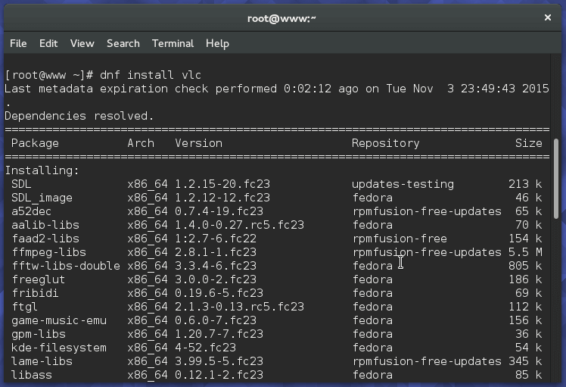Viewport: 566px width, 387px height.
Task: Open the View menu
Action: click(82, 43)
